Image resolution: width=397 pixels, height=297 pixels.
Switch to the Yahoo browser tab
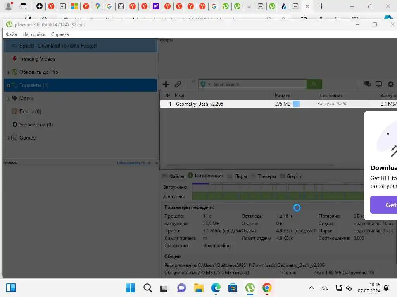tap(156, 6)
